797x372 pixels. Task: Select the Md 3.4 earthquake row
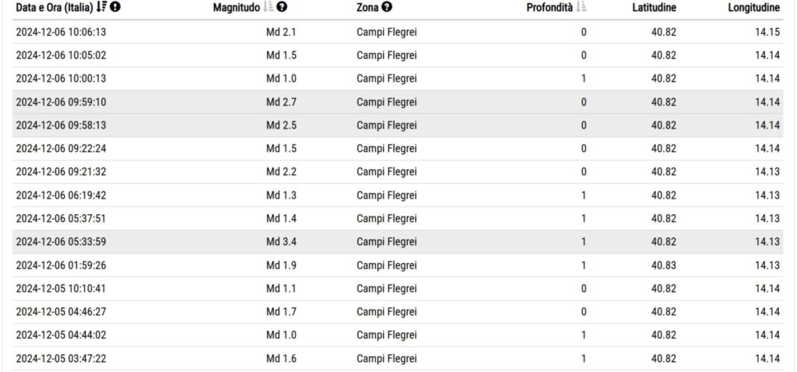(x=398, y=242)
